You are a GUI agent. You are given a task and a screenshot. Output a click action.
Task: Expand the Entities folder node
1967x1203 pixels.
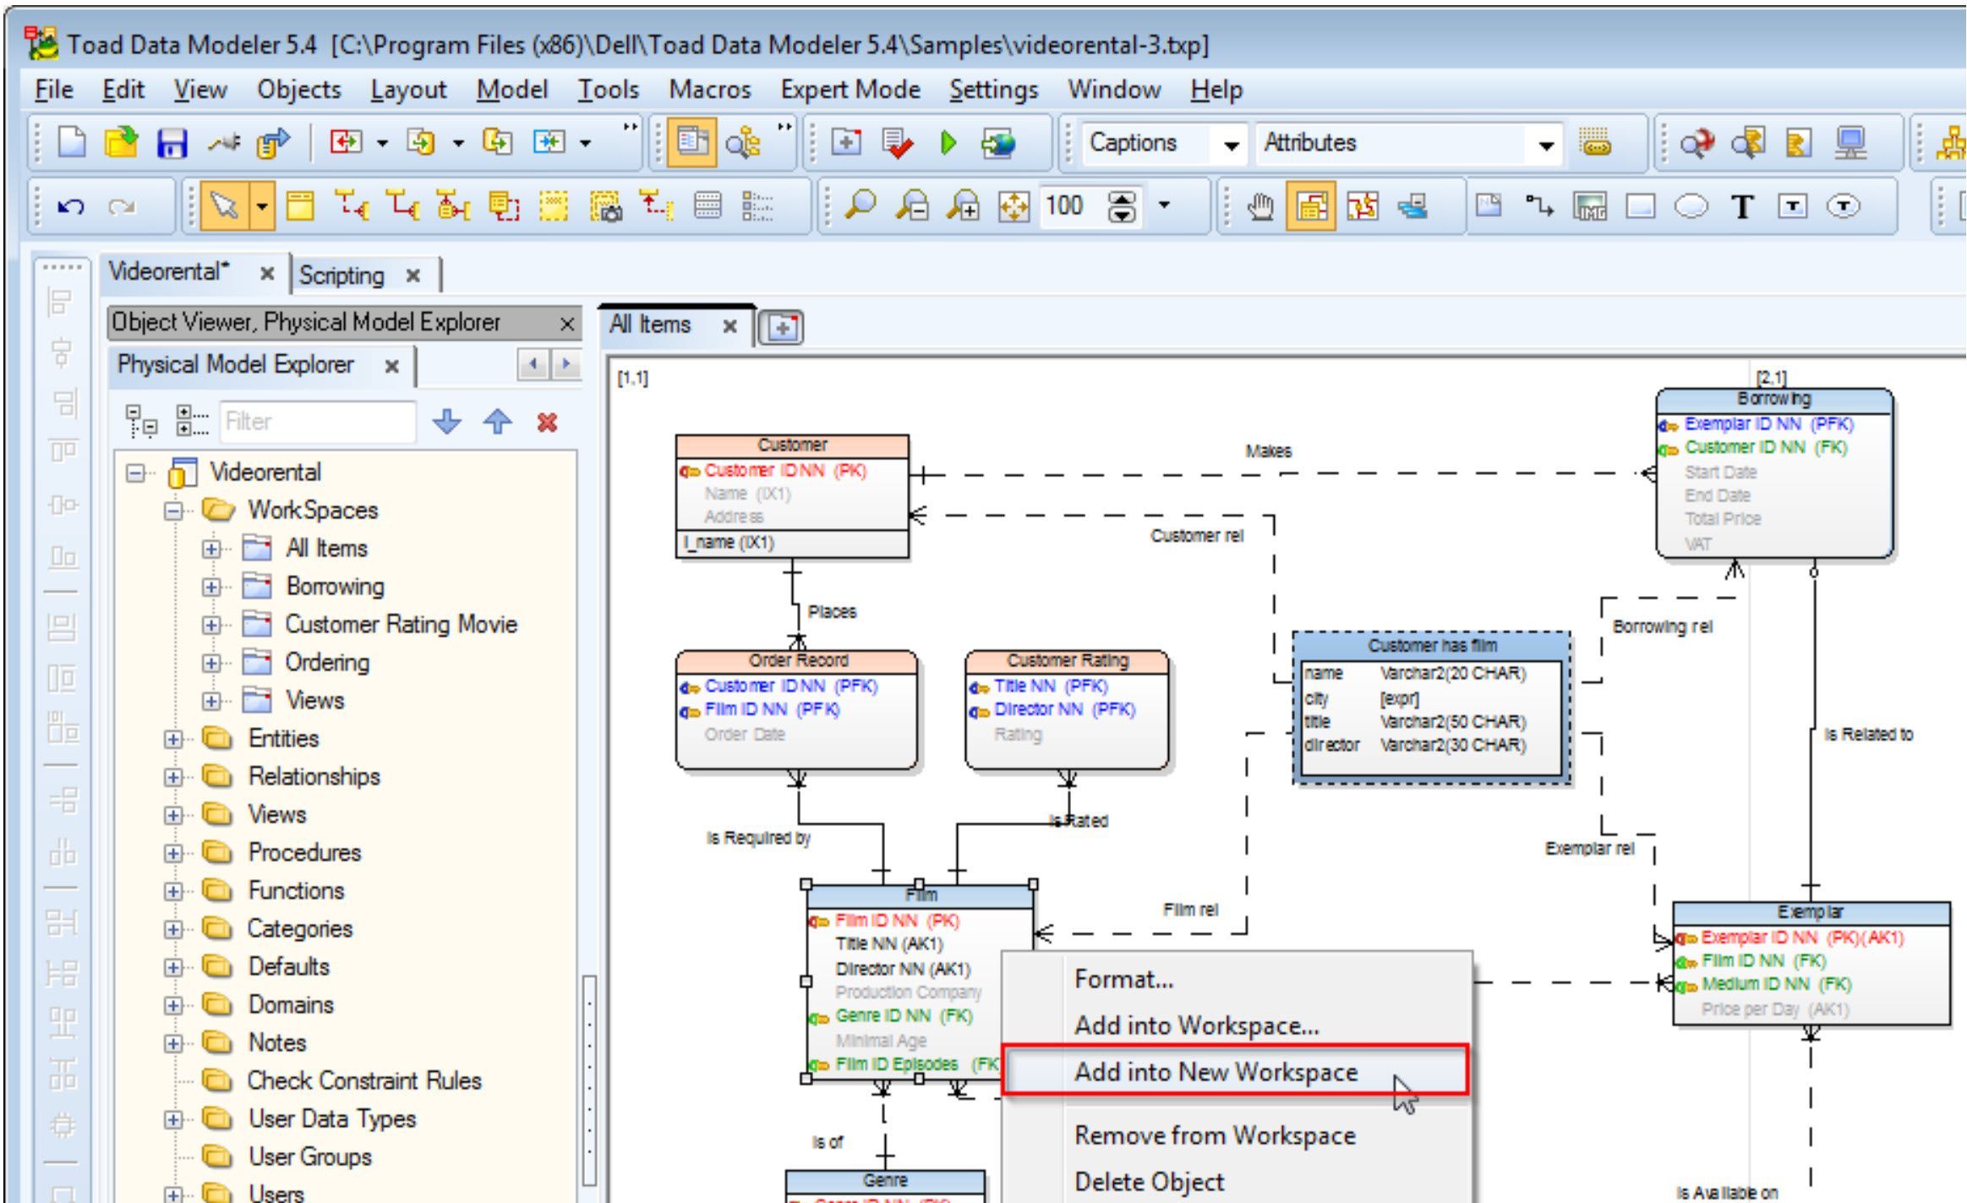pos(172,739)
